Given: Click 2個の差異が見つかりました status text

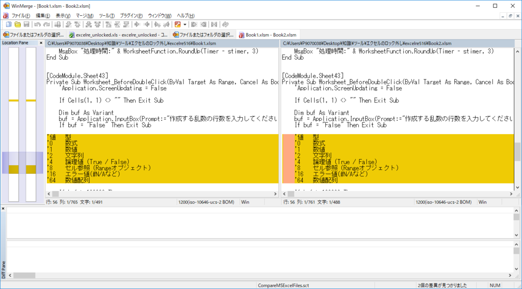Looking at the screenshot, I should 442,285.
